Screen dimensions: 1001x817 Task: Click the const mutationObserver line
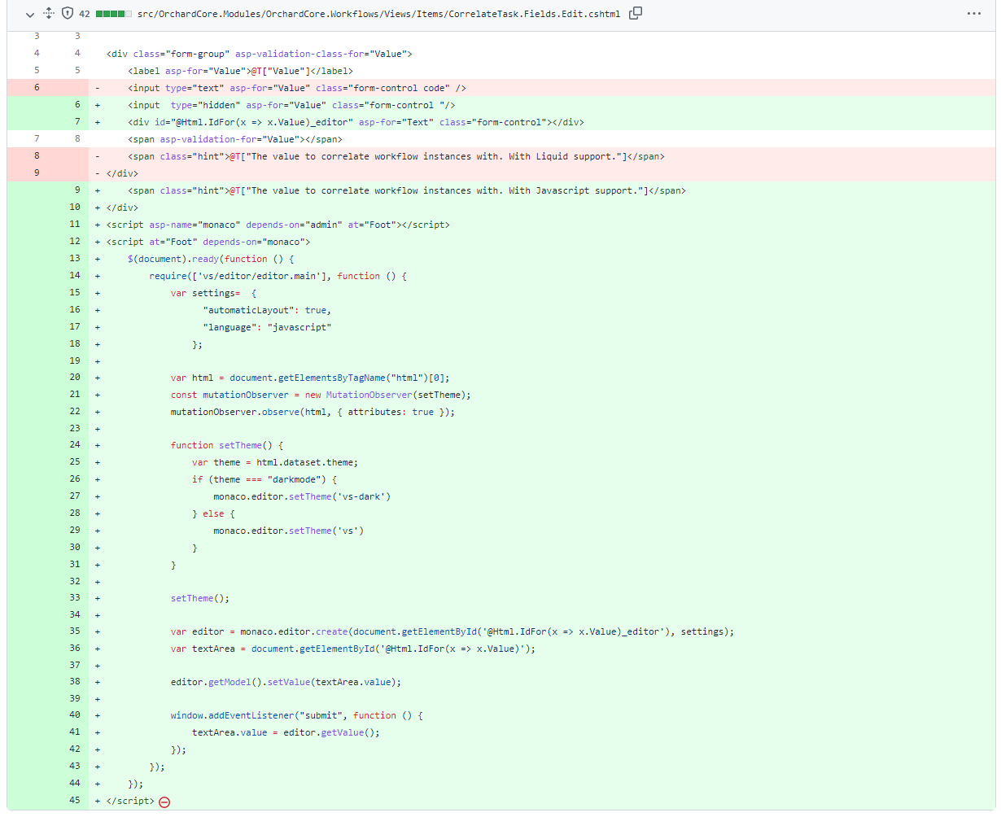501,395
